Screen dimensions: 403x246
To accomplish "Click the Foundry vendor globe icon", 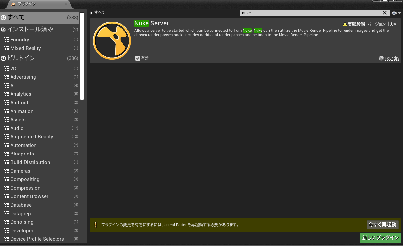I will [x=381, y=58].
